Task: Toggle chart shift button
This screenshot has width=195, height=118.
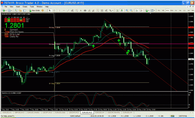Action: 141,11
